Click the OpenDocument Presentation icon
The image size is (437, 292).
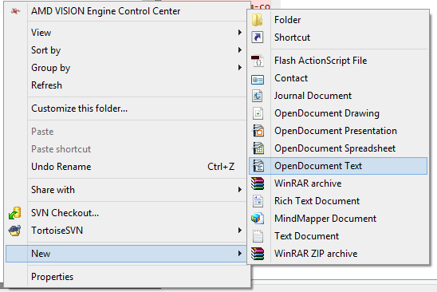[x=258, y=131]
